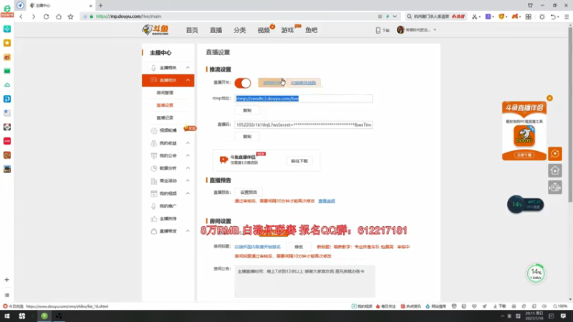
Task: Open the 首页 home tab
Action: 192,30
